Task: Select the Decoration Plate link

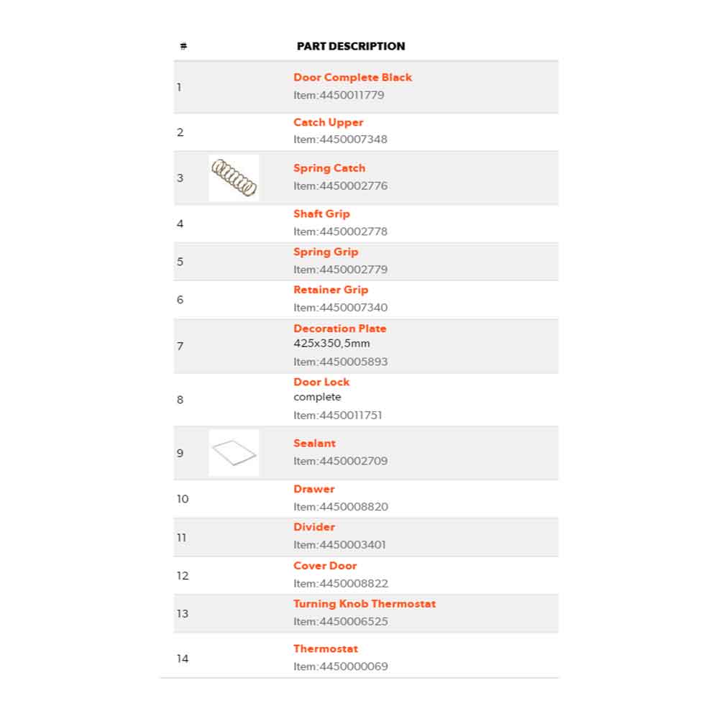Action: (339, 329)
